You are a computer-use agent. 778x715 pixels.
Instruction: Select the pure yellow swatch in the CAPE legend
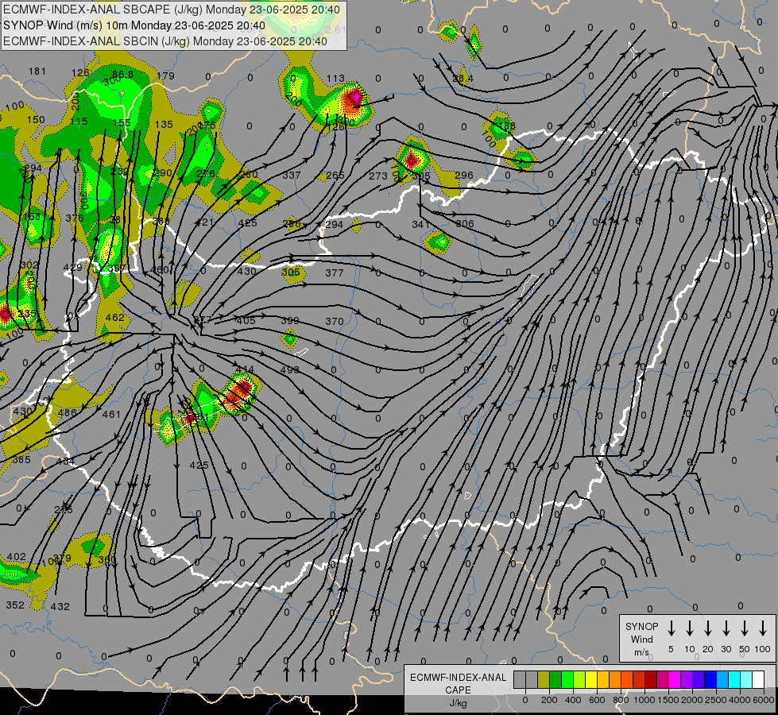click(591, 680)
